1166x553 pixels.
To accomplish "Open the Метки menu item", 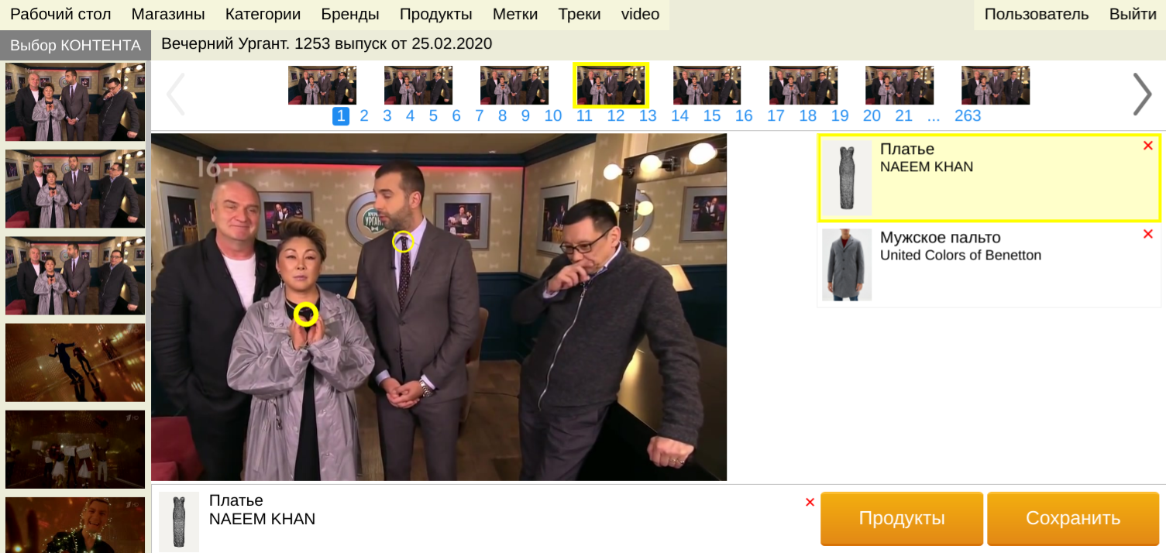I will click(x=514, y=14).
